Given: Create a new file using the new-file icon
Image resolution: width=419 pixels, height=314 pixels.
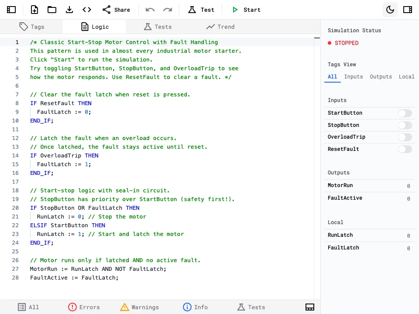Looking at the screenshot, I should pos(34,9).
